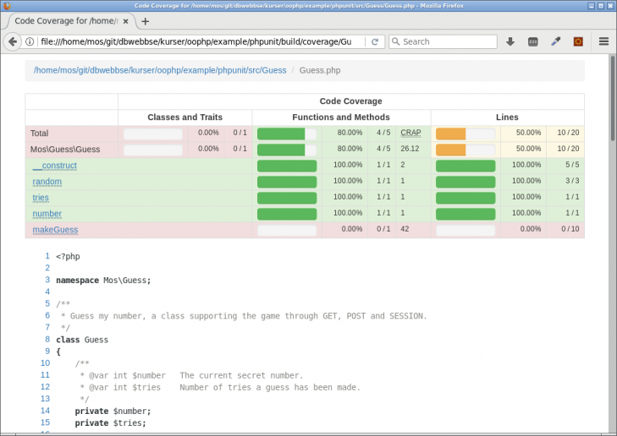Click the 26.12 CRAP value
Viewport: 617px width, 436px height.
coord(410,149)
